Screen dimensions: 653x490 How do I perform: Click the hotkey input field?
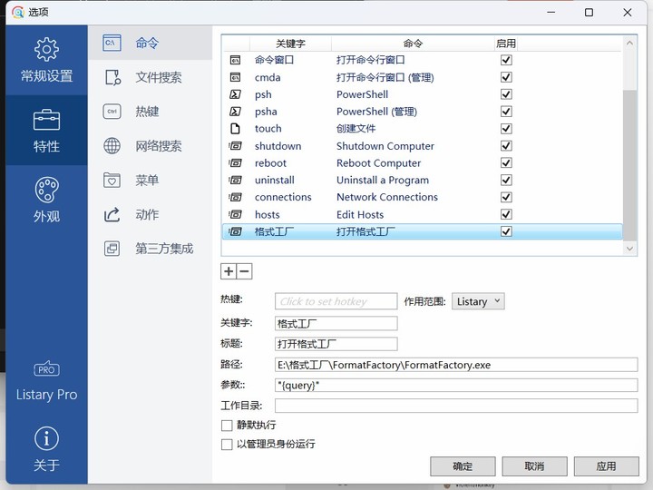point(336,301)
